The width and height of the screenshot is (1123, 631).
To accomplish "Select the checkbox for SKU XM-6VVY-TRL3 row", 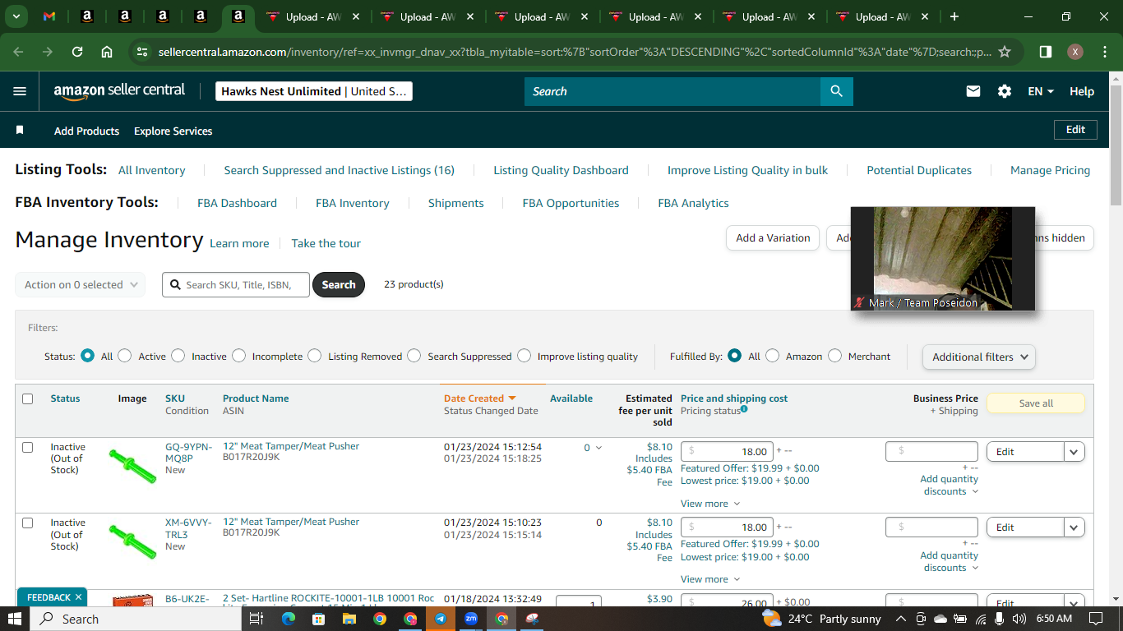I will coord(27,523).
